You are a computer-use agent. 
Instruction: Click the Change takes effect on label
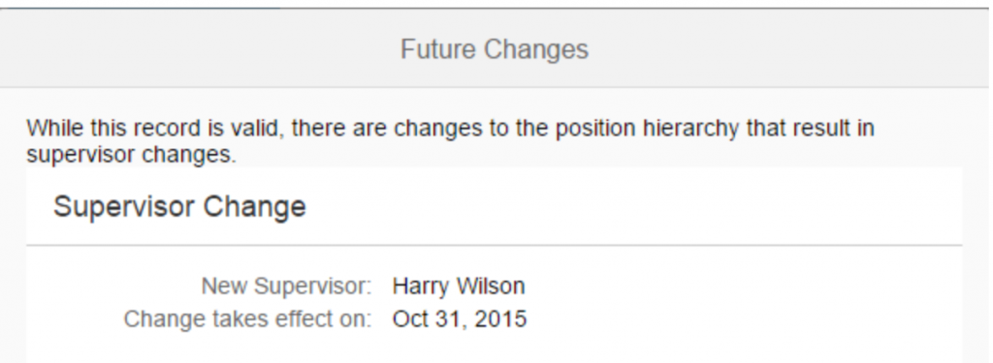(x=247, y=318)
